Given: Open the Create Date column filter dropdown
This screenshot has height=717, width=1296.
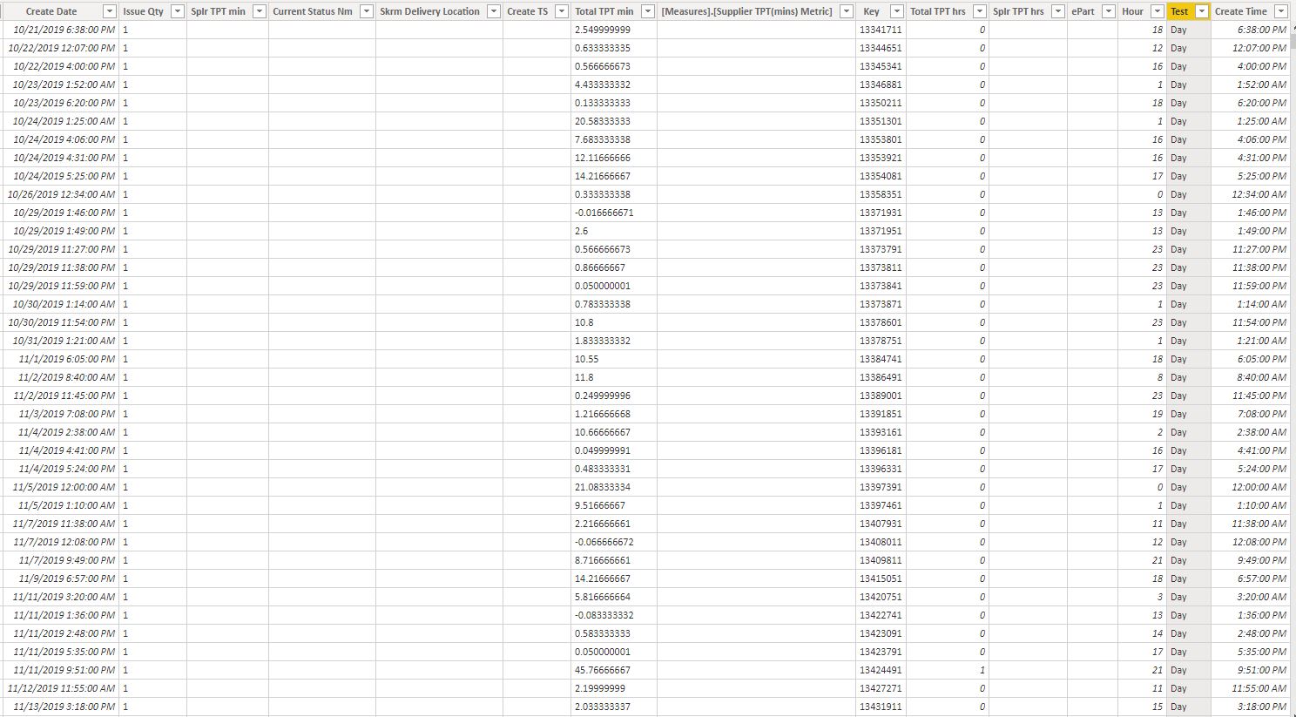Looking at the screenshot, I should pyautogui.click(x=109, y=11).
